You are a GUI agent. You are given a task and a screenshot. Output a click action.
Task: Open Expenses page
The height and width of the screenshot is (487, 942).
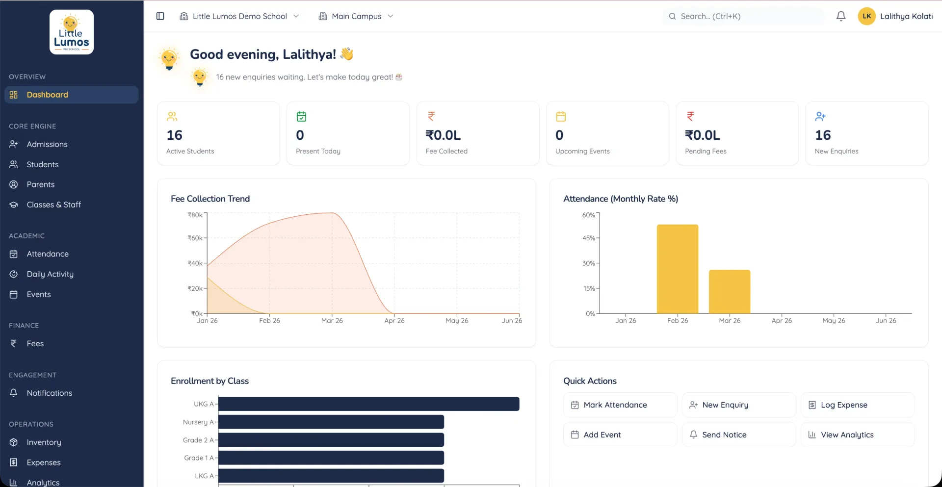[x=71, y=462]
